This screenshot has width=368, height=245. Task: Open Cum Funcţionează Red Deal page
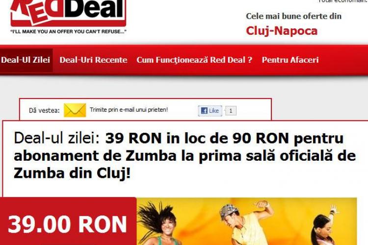(x=194, y=60)
